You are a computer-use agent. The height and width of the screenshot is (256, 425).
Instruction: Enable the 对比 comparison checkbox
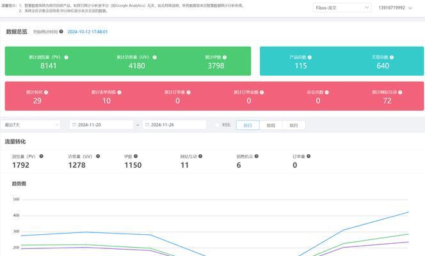(218, 125)
